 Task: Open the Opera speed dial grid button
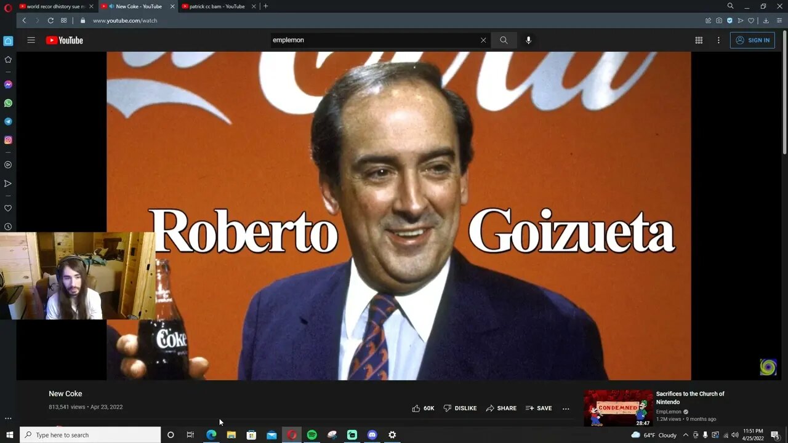(63, 20)
